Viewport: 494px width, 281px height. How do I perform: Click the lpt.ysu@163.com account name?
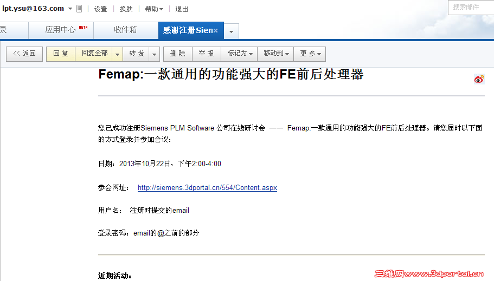[x=33, y=9]
